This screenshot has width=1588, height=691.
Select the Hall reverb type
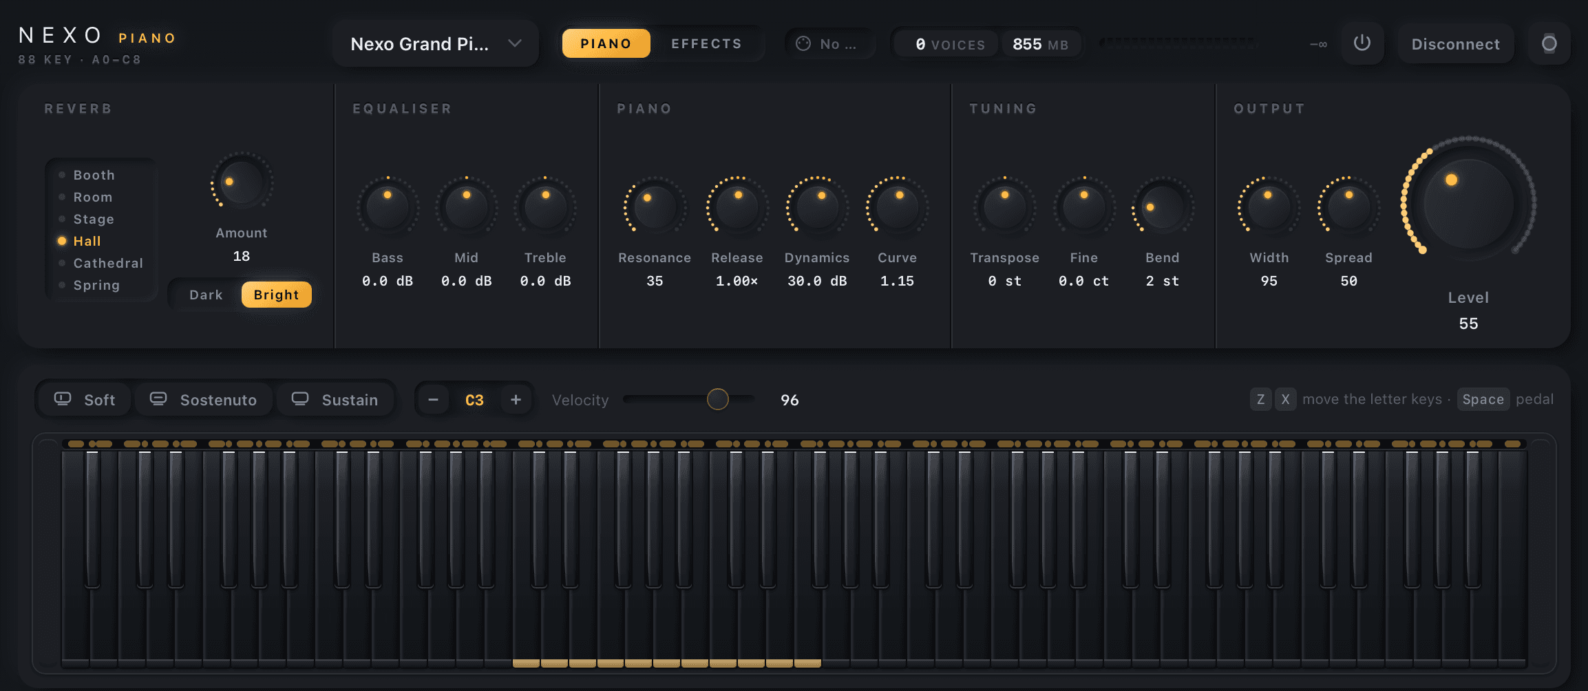101,241
